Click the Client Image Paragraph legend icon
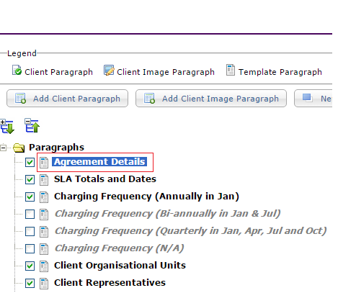Image resolution: width=338 pixels, height=293 pixels. [x=109, y=71]
